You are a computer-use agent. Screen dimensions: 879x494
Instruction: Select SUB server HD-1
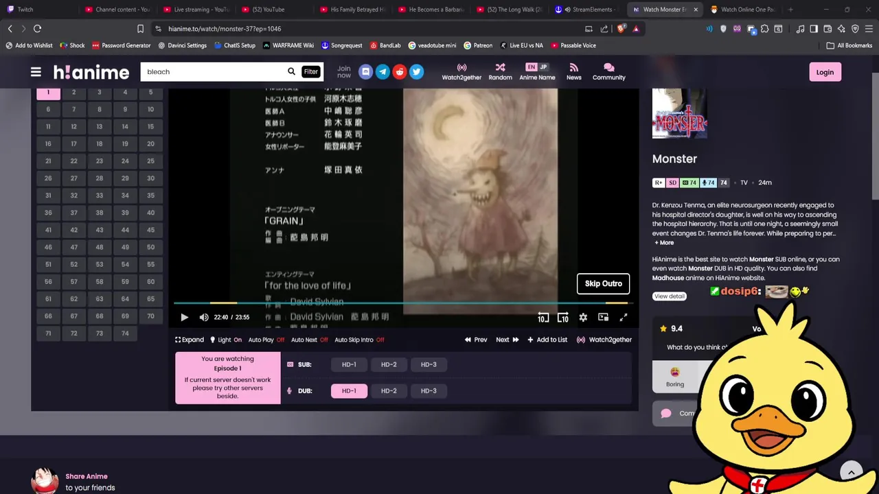point(349,364)
